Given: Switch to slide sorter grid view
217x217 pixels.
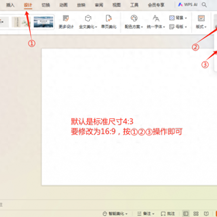Looking at the screenshot, I should click(x=196, y=214).
